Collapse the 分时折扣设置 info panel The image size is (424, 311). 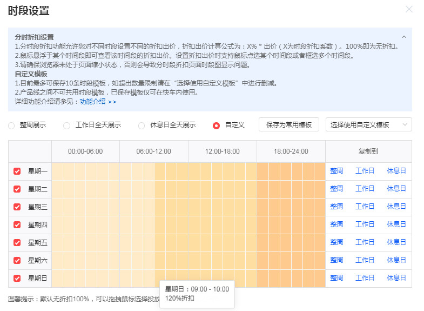tap(404, 37)
